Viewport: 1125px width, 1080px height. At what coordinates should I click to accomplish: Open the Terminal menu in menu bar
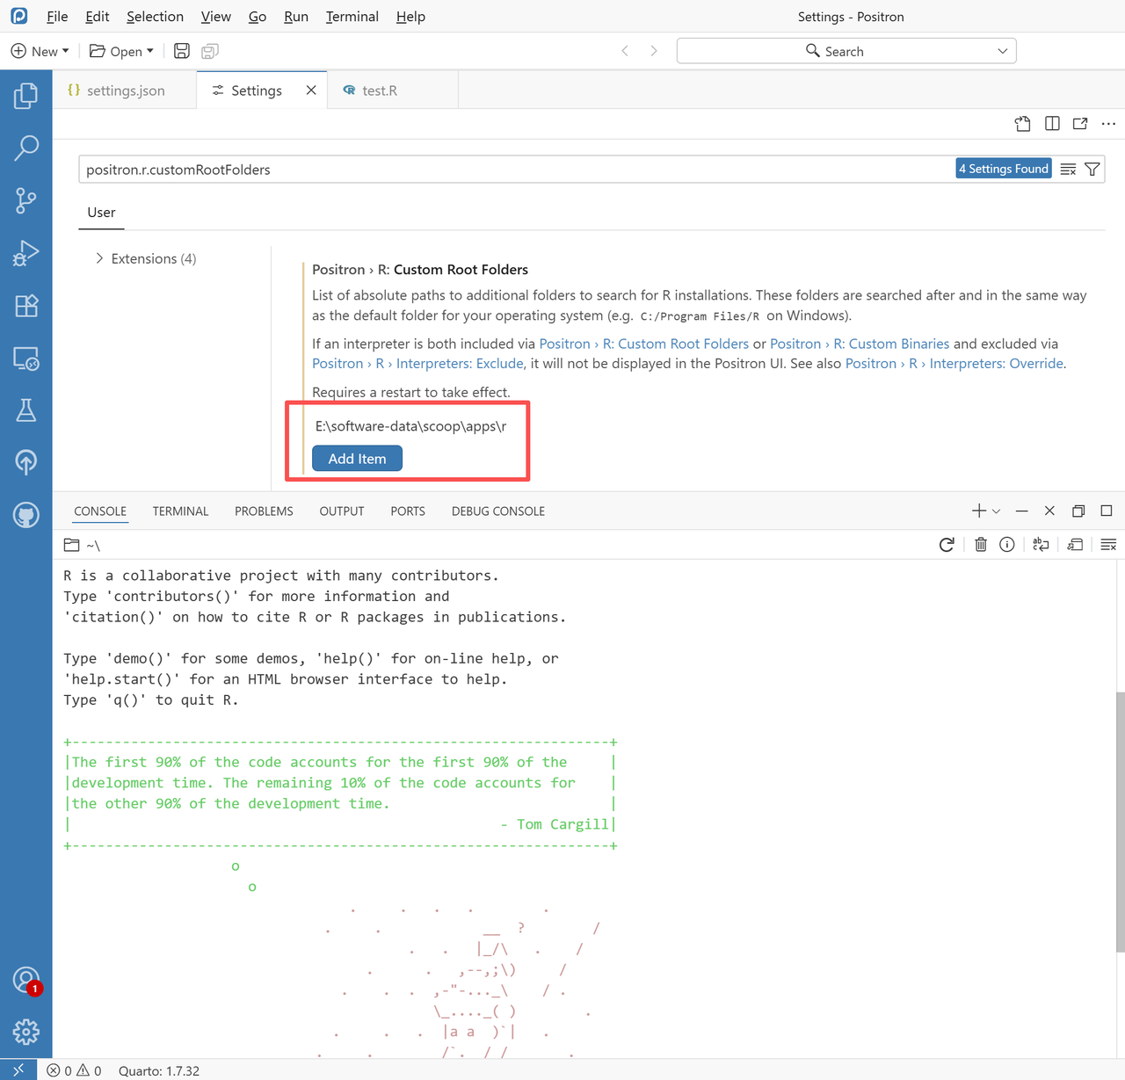[x=352, y=17]
